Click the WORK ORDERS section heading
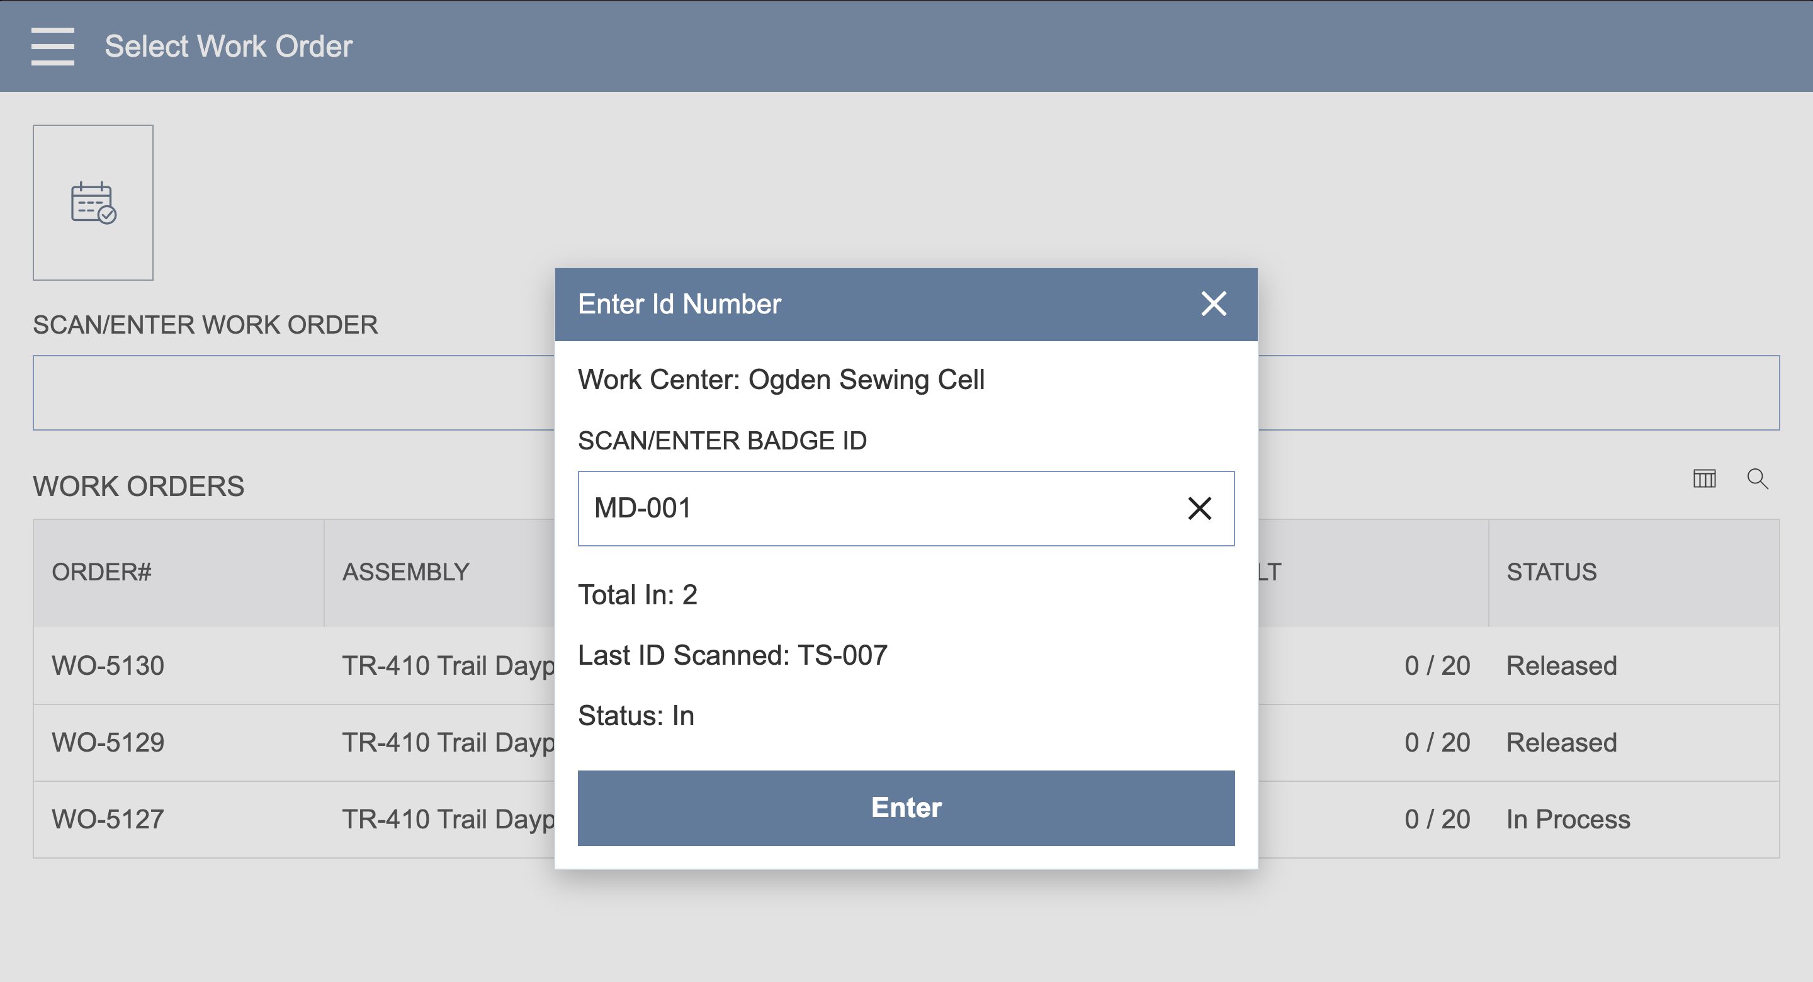Viewport: 1813px width, 982px height. 138,487
